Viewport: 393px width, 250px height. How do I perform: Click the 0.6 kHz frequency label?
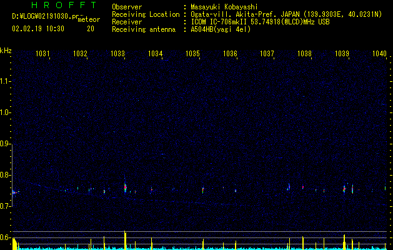(x=5, y=237)
